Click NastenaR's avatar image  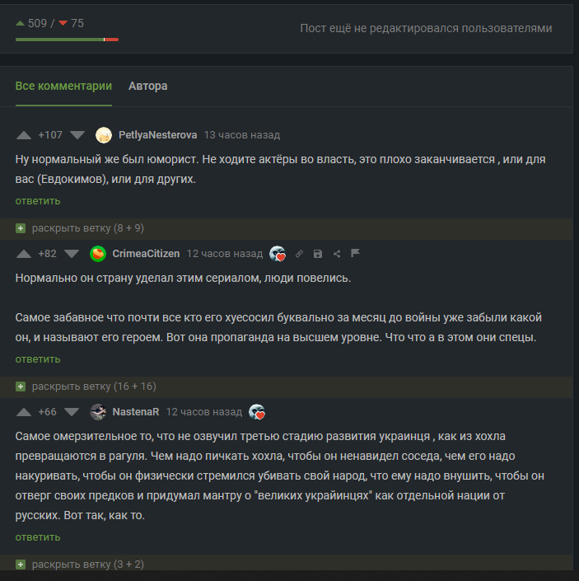98,412
